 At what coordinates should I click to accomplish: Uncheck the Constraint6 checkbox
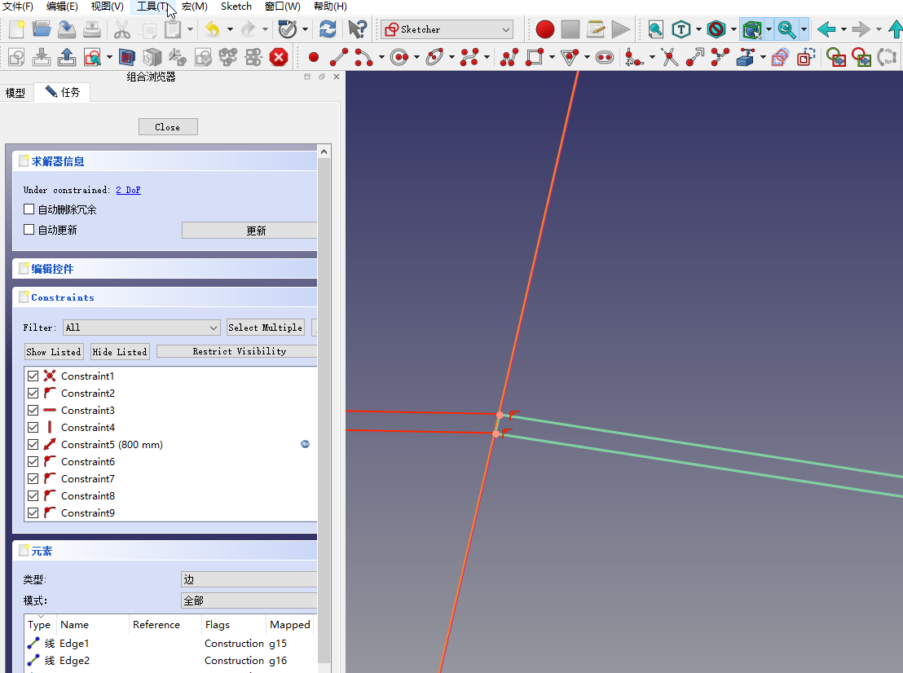33,462
